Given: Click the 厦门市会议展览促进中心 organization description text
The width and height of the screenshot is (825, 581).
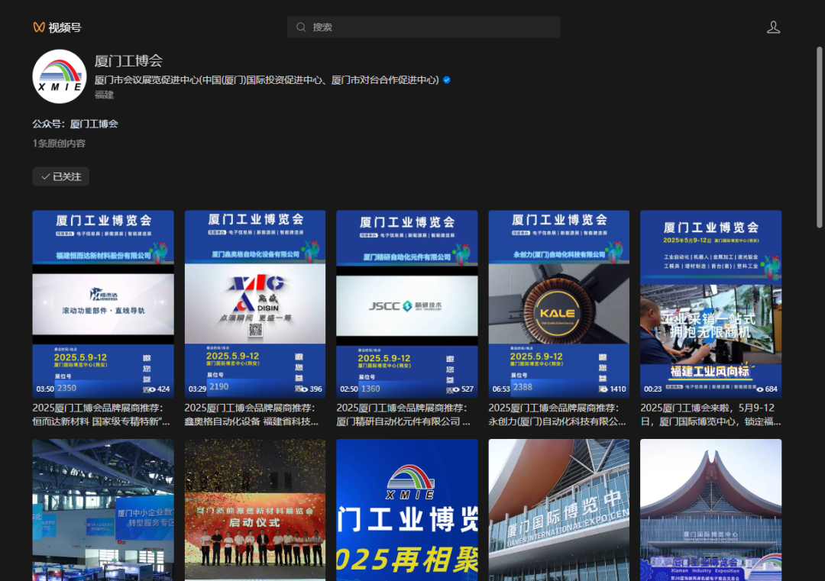Looking at the screenshot, I should point(267,80).
